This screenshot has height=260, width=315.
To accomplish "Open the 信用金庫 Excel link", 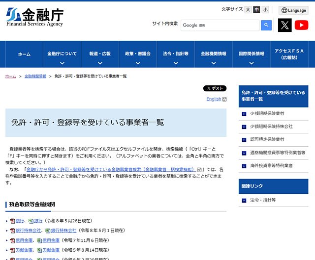I will pos(51,240).
